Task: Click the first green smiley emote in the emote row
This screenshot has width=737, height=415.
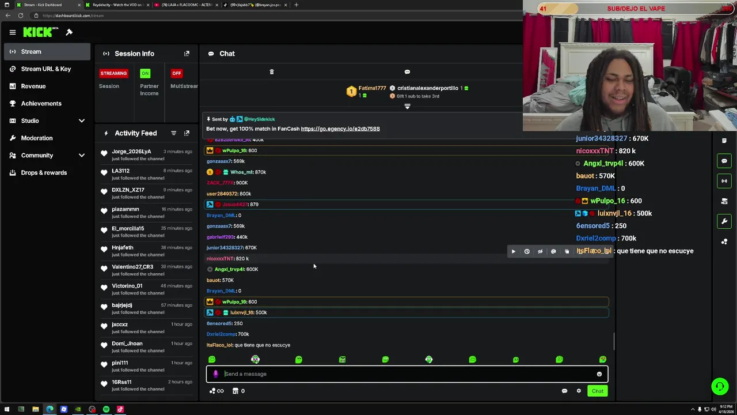Action: point(212,360)
